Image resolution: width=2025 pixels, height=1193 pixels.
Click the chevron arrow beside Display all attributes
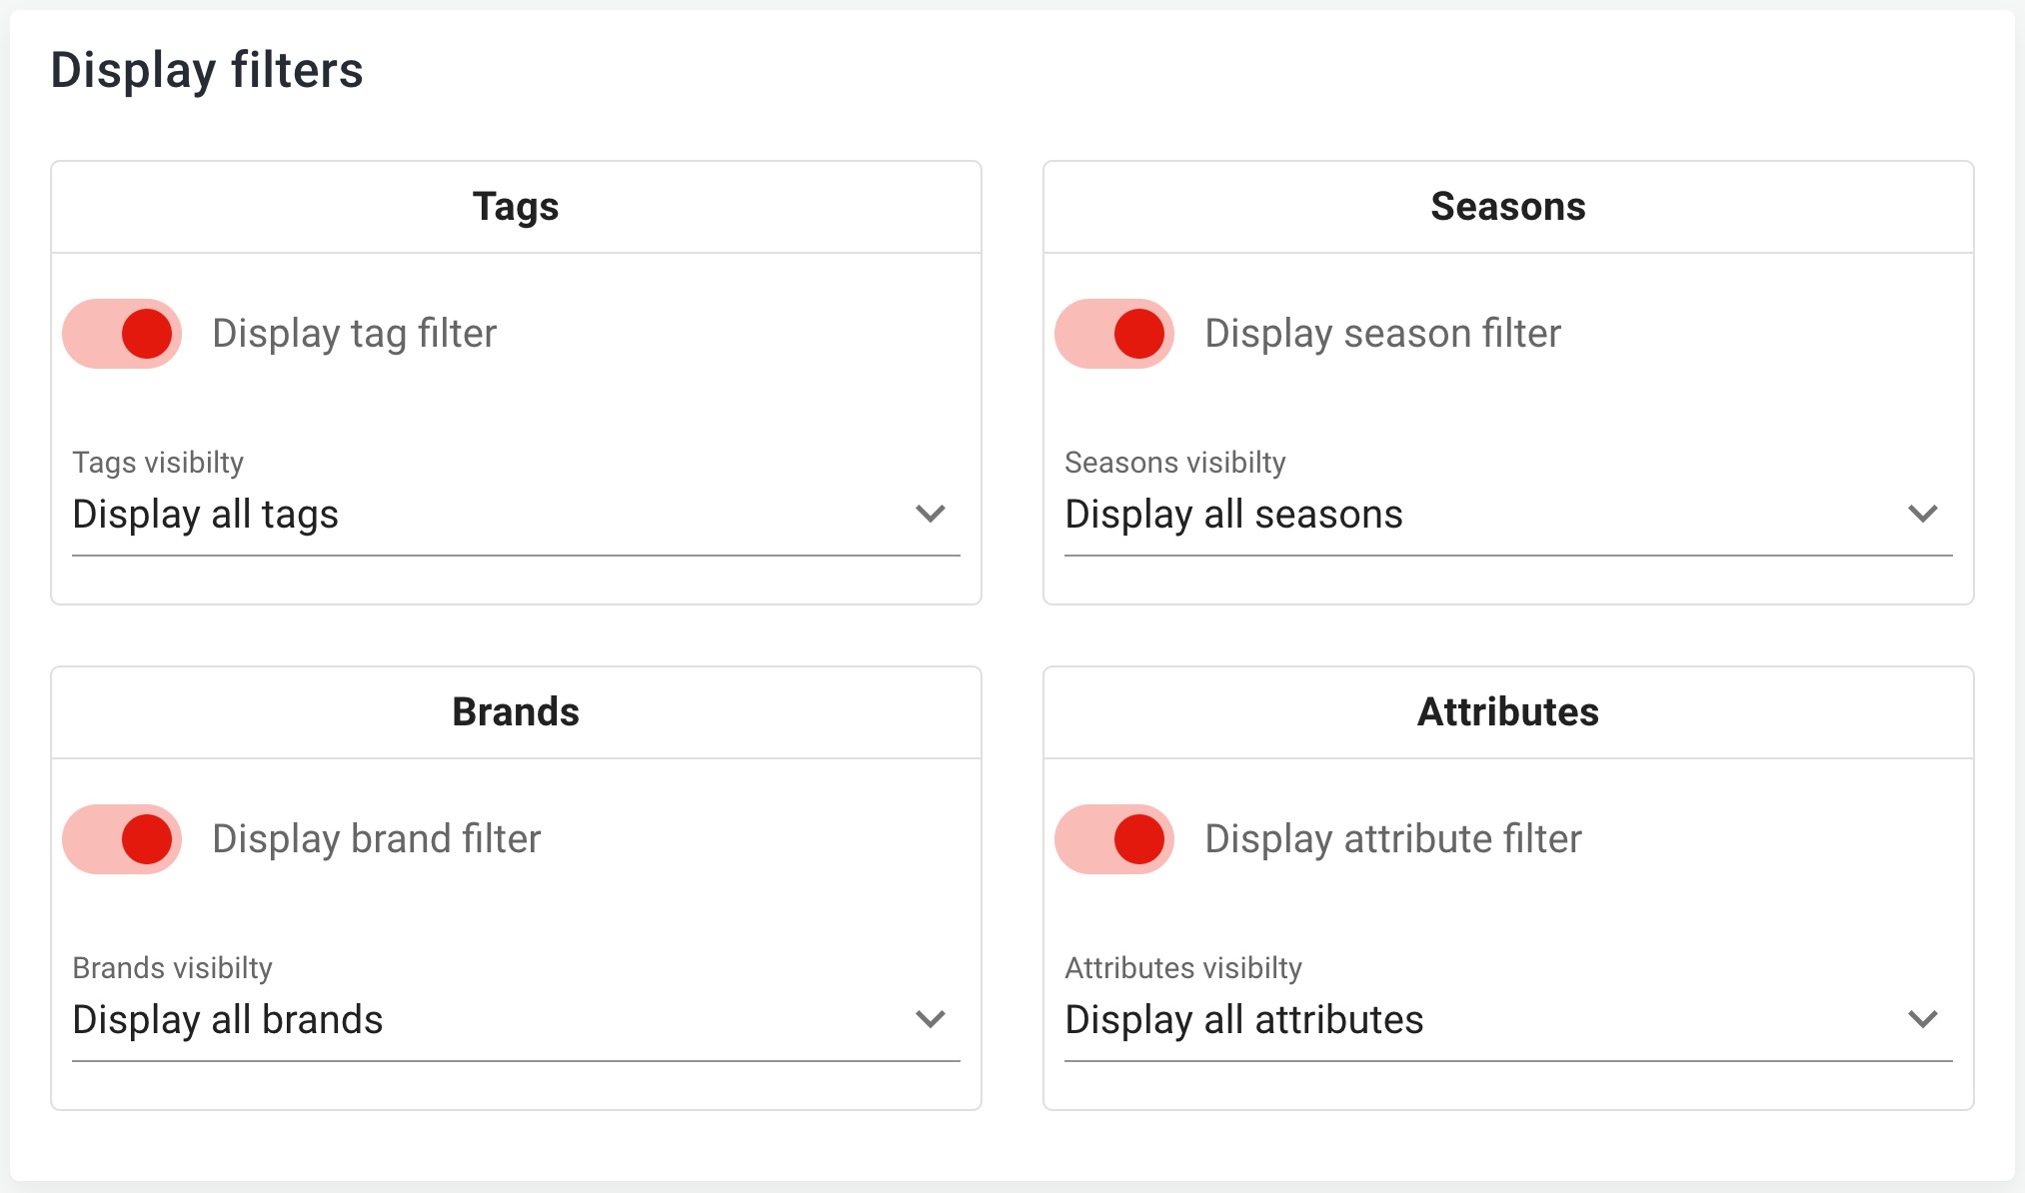1922,1020
